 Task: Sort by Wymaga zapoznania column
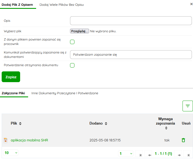[166, 128]
